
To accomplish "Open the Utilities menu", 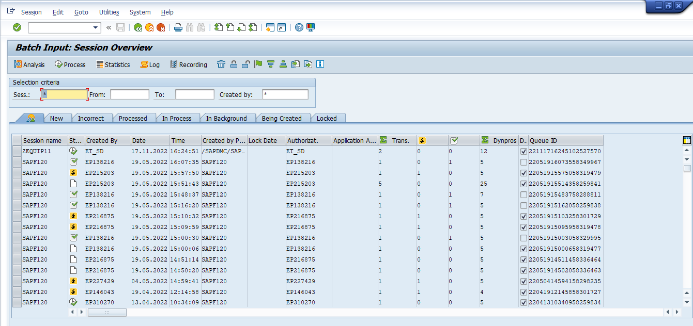I will coord(109,12).
